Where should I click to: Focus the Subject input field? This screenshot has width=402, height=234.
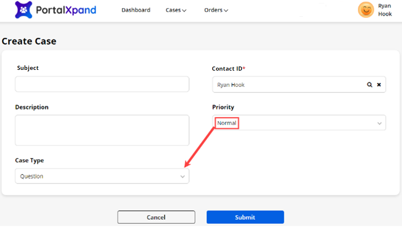click(102, 84)
